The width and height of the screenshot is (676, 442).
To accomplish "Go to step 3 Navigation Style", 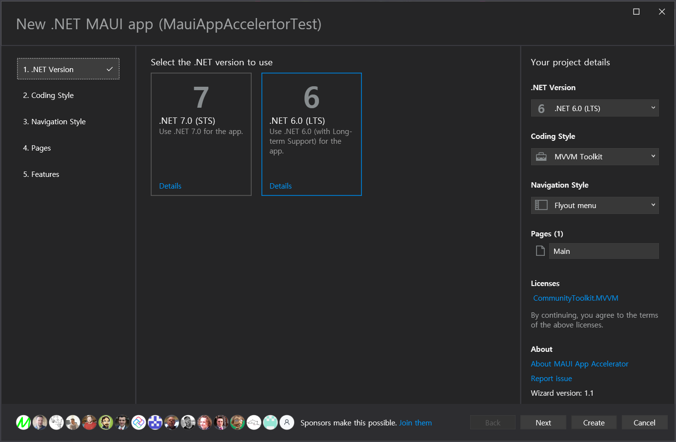I will click(x=68, y=122).
